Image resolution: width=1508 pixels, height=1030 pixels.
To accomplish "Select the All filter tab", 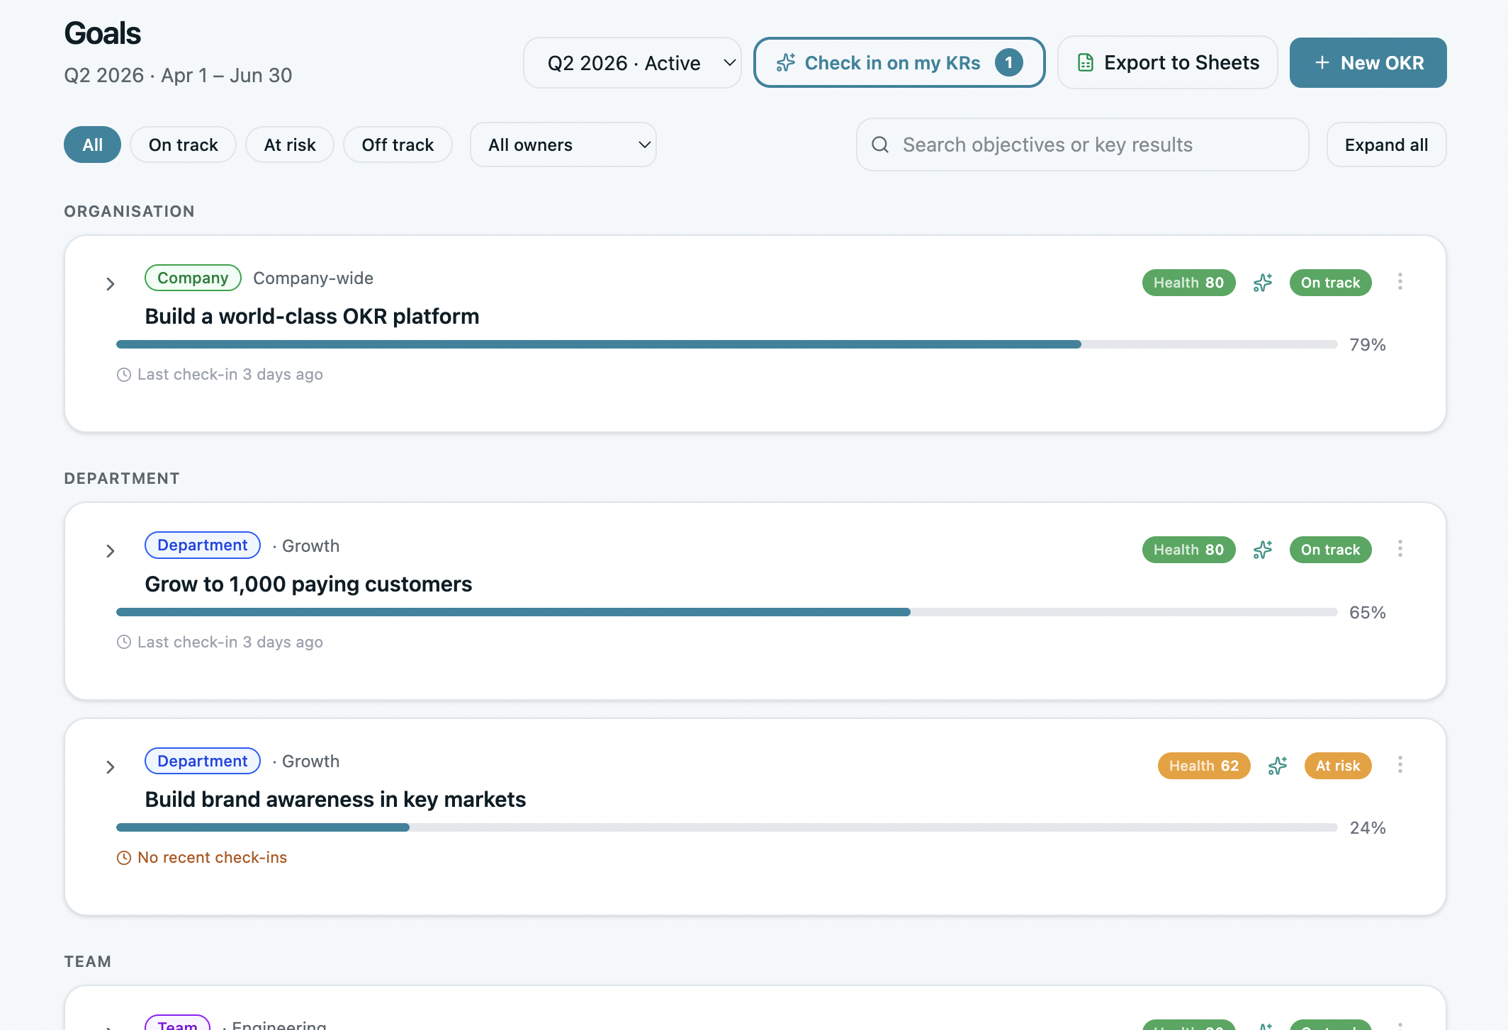I will 92,145.
